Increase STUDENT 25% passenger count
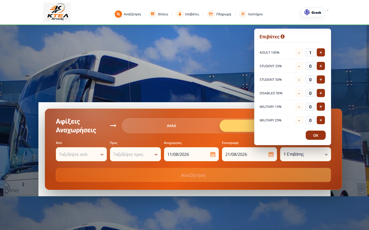369x230 pixels. pyautogui.click(x=321, y=66)
